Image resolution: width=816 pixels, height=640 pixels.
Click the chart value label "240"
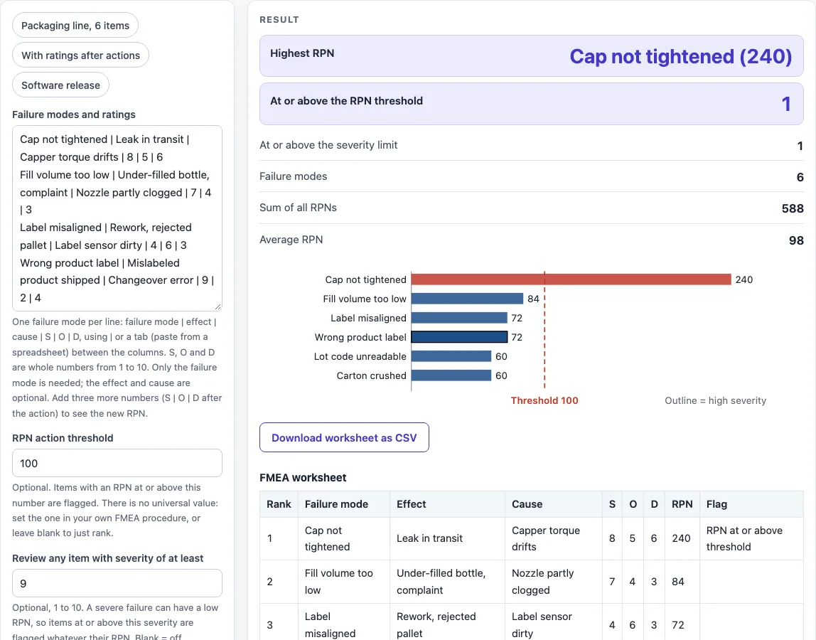click(x=743, y=279)
